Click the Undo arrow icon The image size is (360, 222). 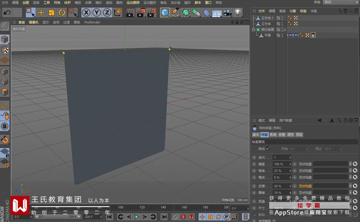click(7, 12)
